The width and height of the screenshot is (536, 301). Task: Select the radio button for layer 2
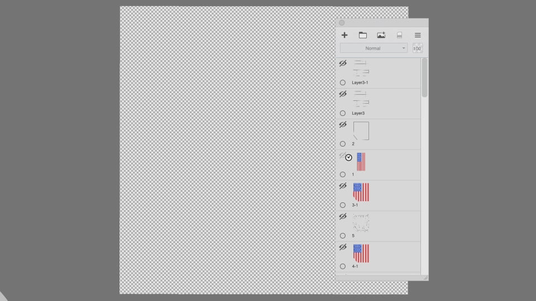click(343, 144)
